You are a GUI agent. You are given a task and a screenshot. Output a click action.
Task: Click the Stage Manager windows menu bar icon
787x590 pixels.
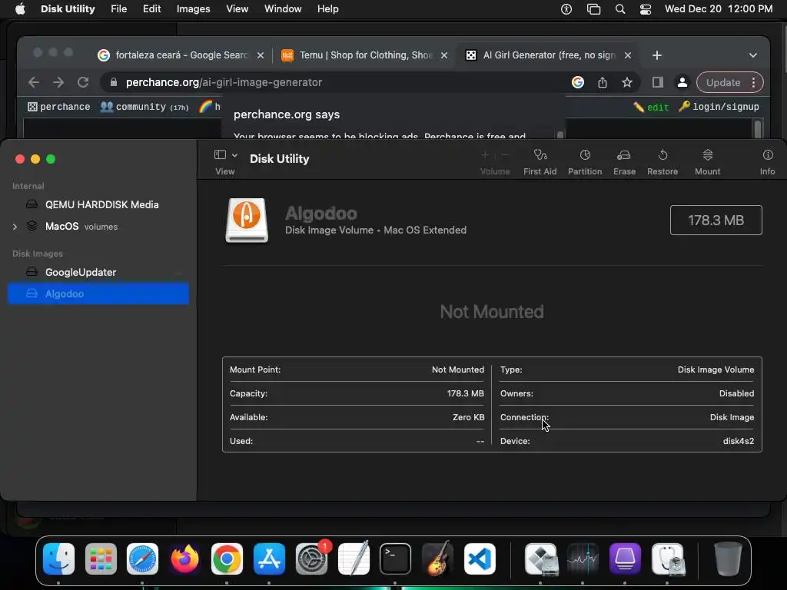594,9
